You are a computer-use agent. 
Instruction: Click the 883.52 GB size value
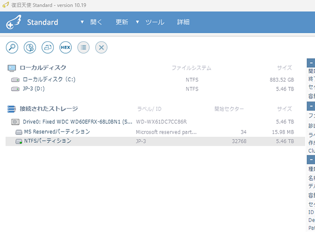[282, 80]
